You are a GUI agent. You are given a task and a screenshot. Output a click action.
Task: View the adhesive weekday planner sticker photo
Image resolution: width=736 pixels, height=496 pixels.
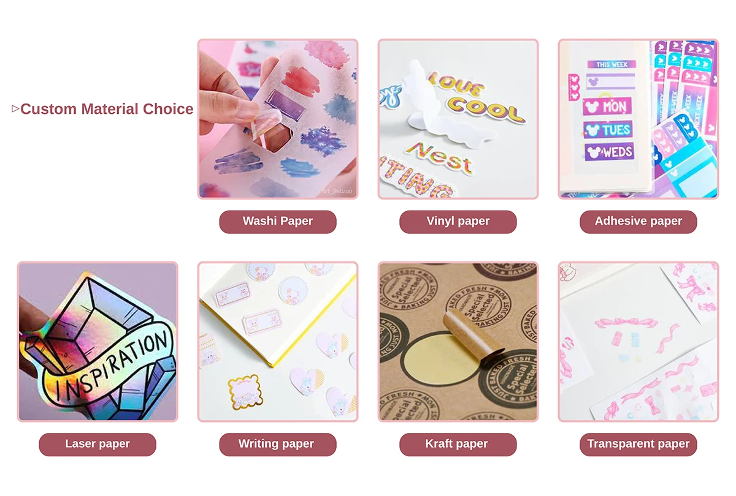(638, 119)
